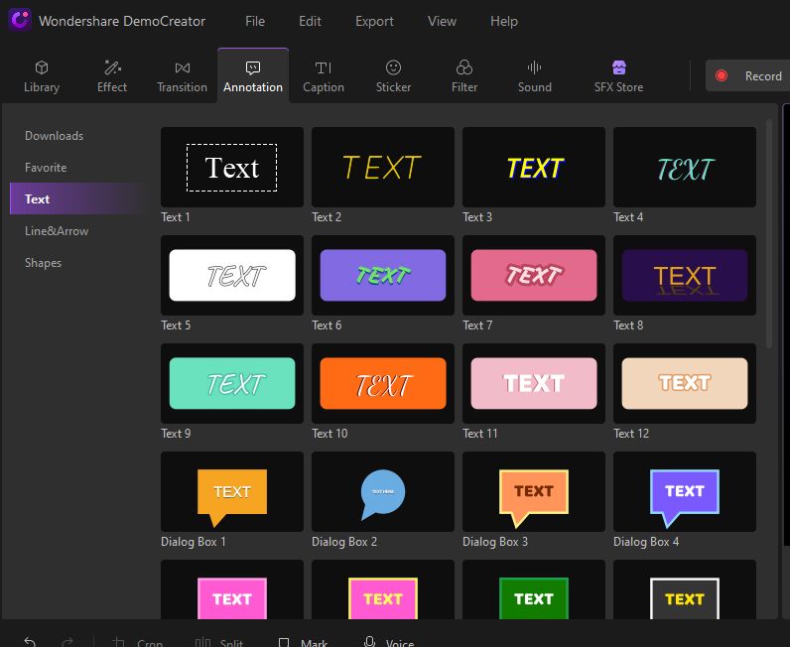This screenshot has width=790, height=647.
Task: Select the Shapes category
Action: click(x=43, y=263)
